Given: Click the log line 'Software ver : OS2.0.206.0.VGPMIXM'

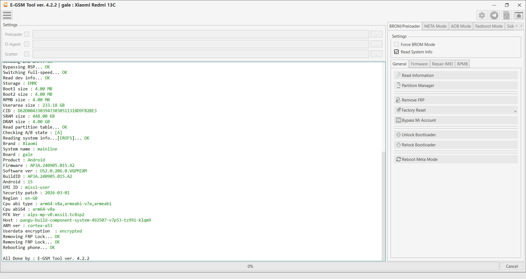Looking at the screenshot, I should point(45,171).
